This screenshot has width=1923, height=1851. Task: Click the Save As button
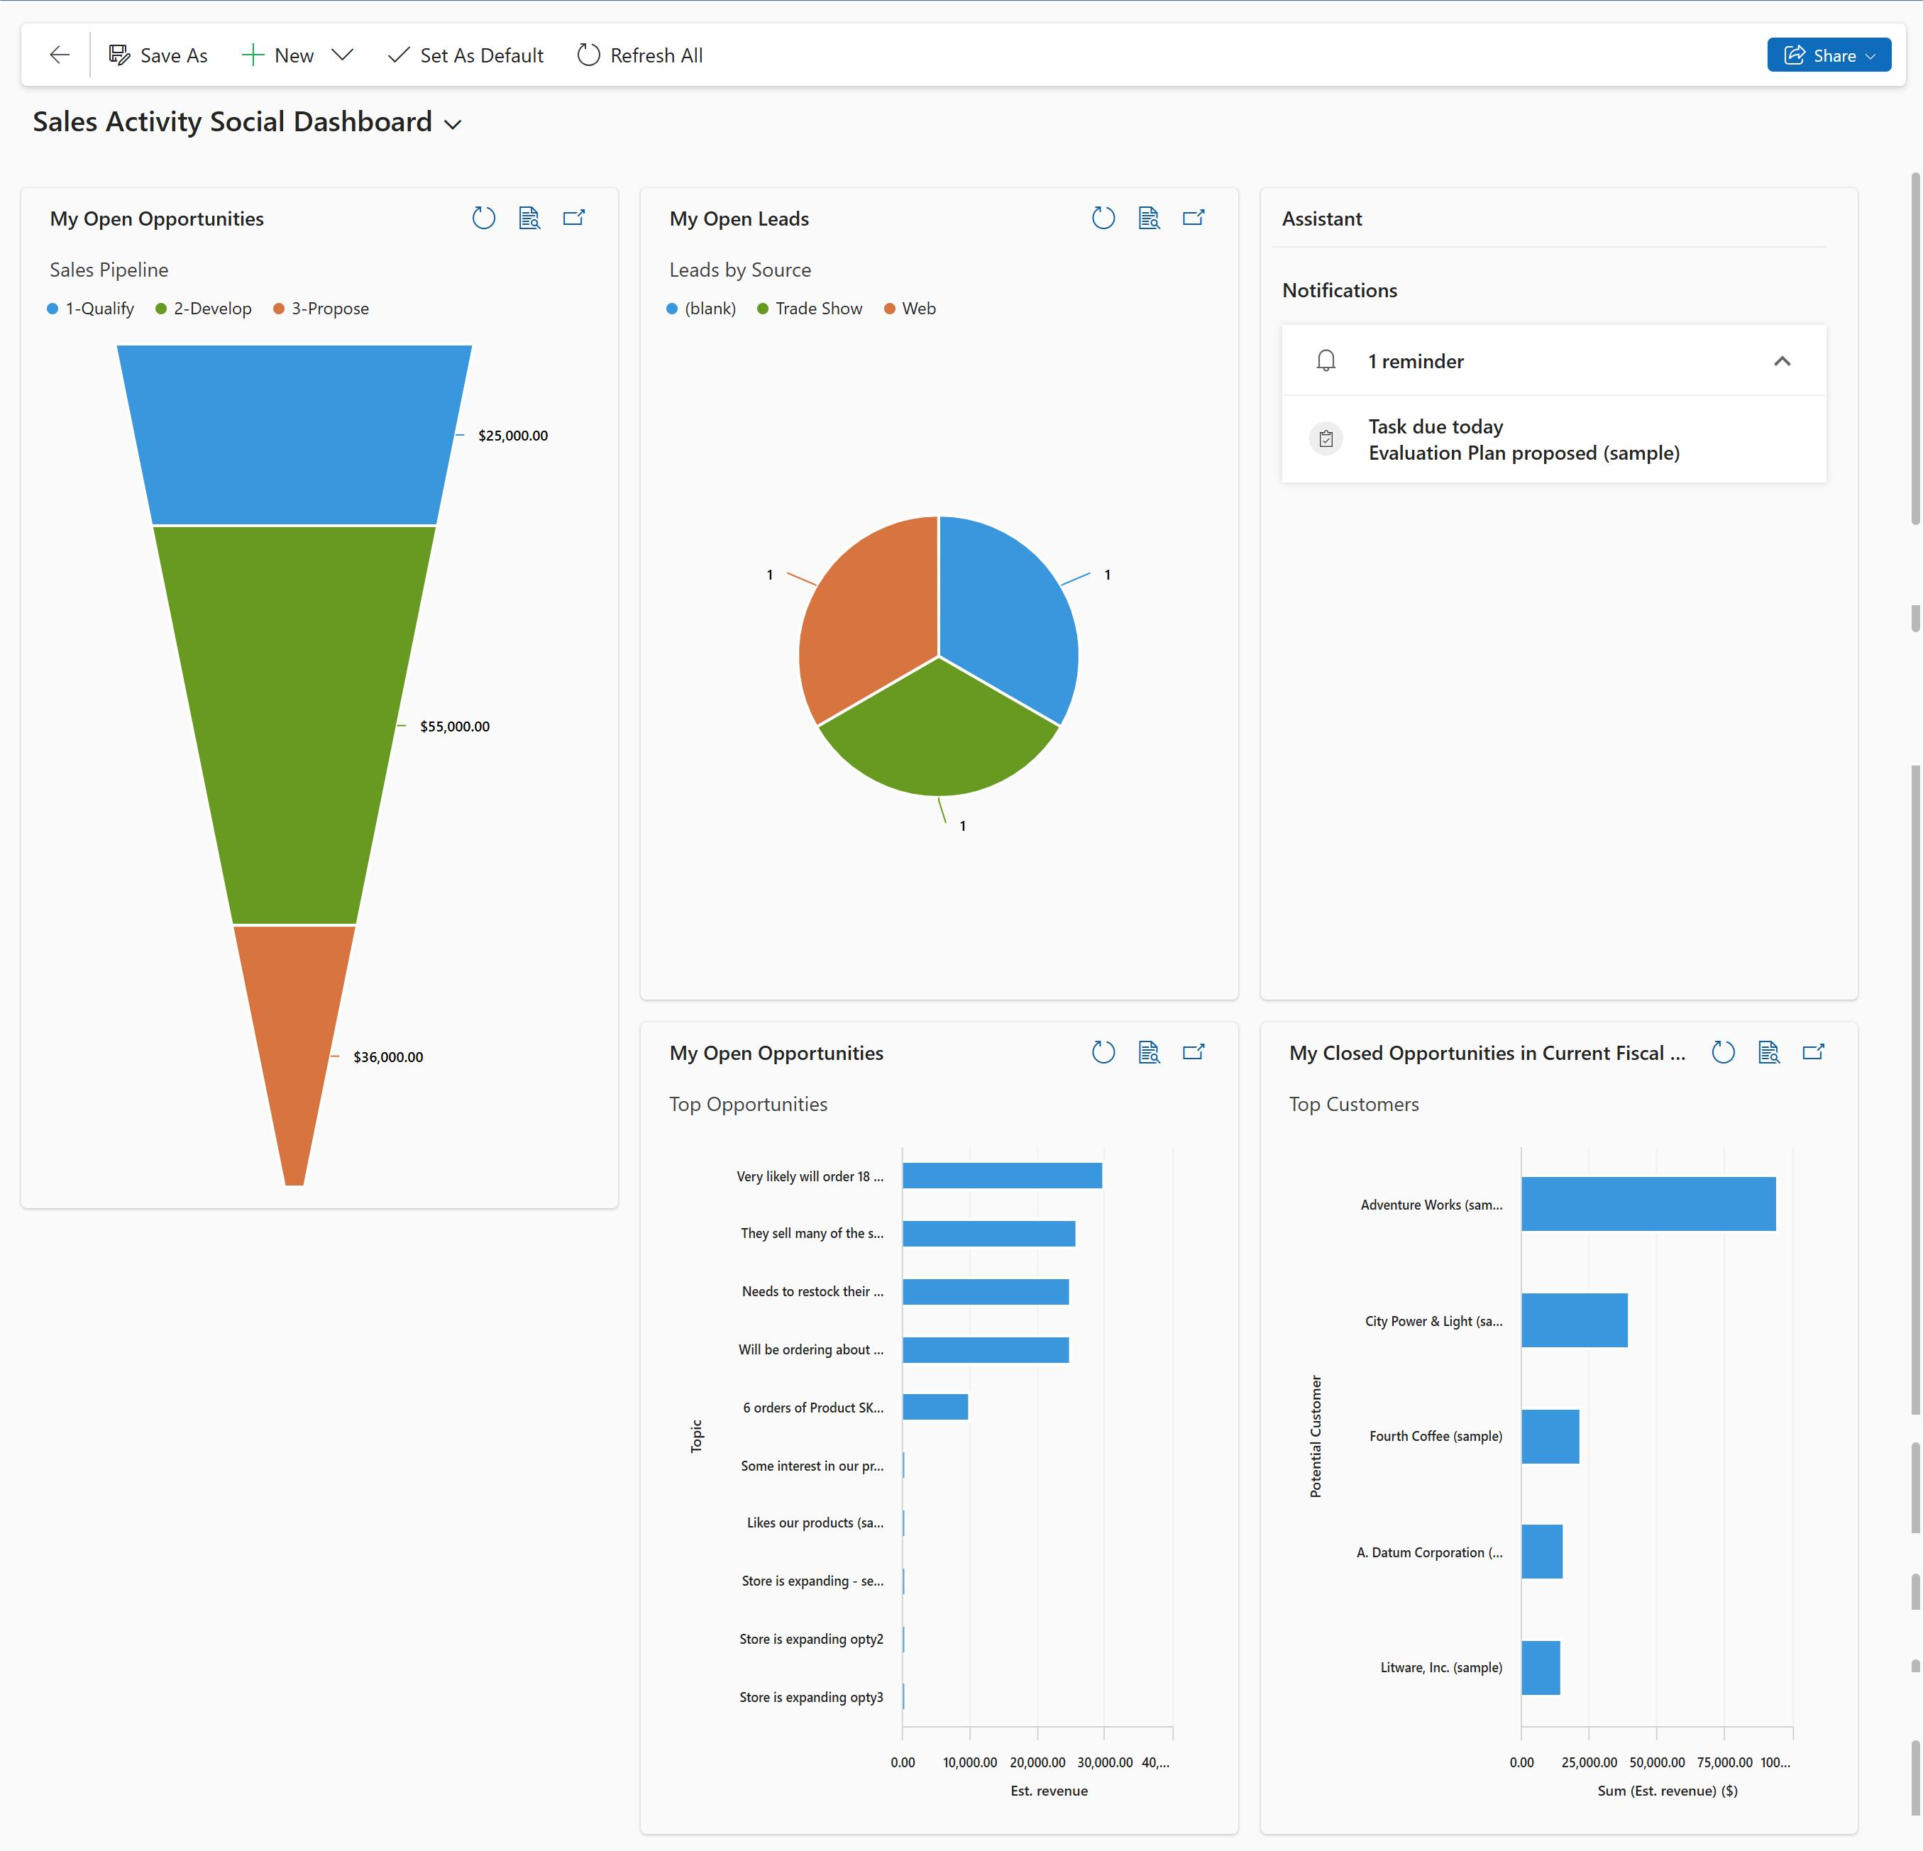pyautogui.click(x=158, y=55)
